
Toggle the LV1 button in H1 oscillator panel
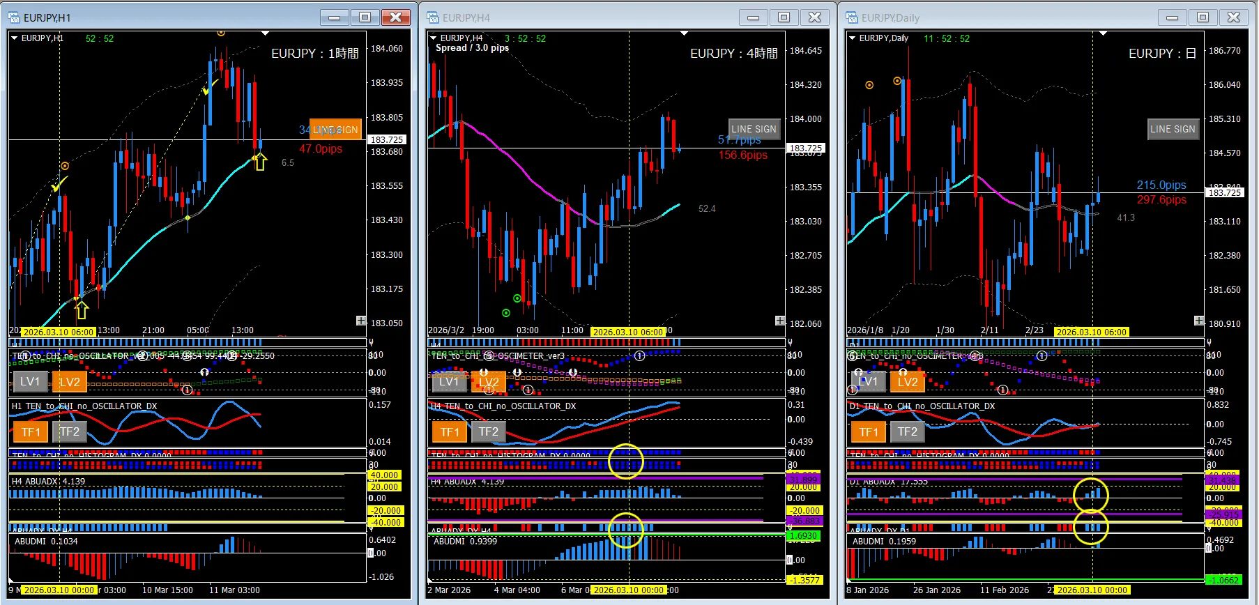click(30, 381)
